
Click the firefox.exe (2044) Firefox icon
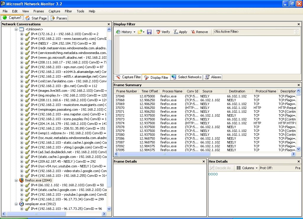[x=21, y=180]
